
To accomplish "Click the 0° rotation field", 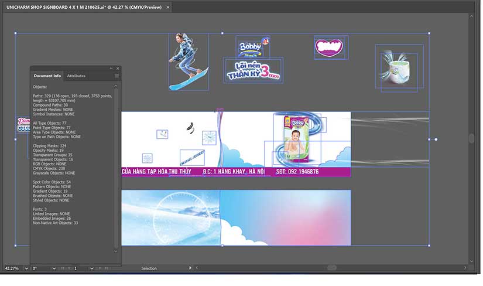I will click(42, 268).
